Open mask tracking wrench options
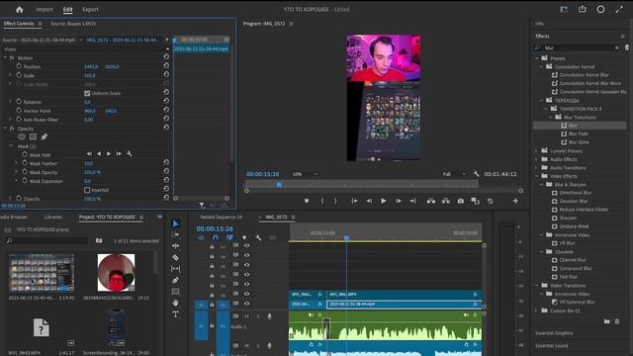The height and width of the screenshot is (356, 633). tap(130, 154)
